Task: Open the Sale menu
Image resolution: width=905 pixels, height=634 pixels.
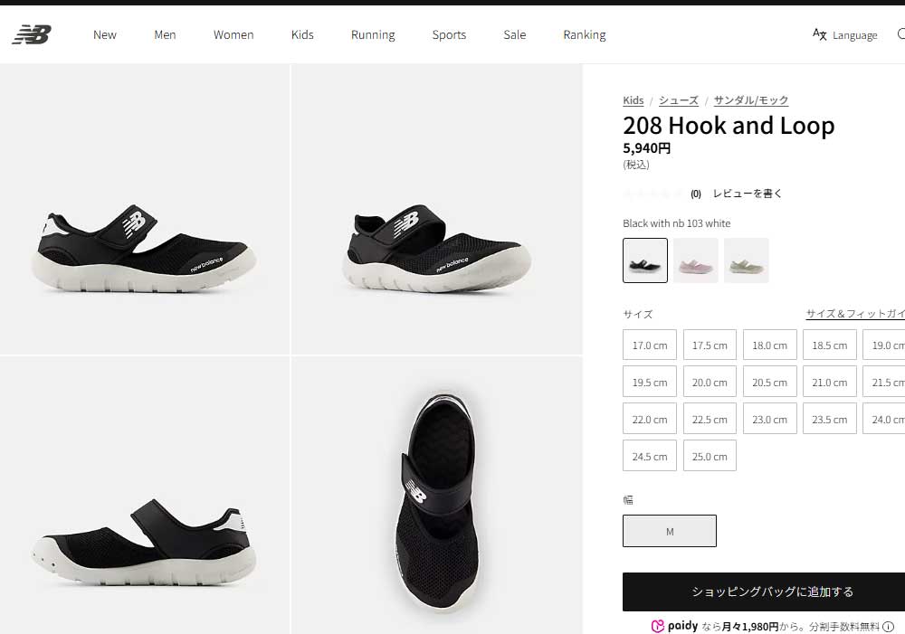Action: (515, 34)
